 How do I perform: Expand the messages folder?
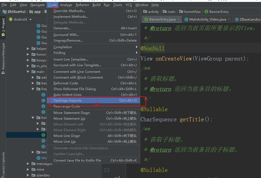coord(28,164)
